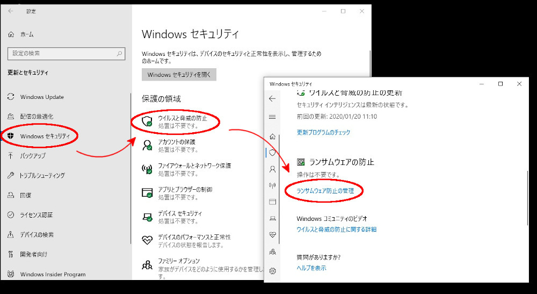Open Troubleshooting (トラブルシューティング)
The image size is (537, 294).
point(42,175)
